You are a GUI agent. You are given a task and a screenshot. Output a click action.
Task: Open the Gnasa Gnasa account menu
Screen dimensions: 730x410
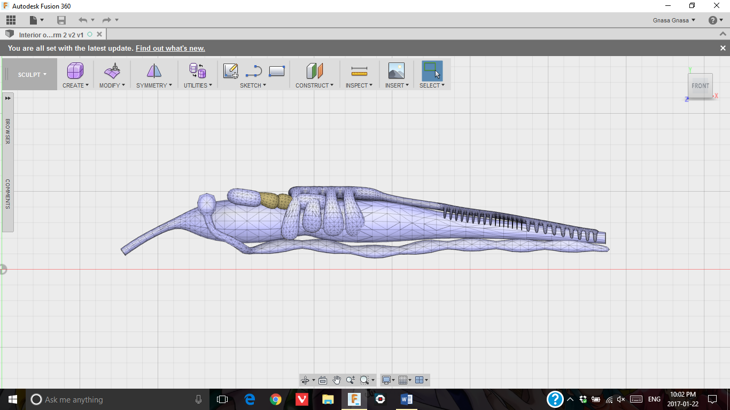674,20
